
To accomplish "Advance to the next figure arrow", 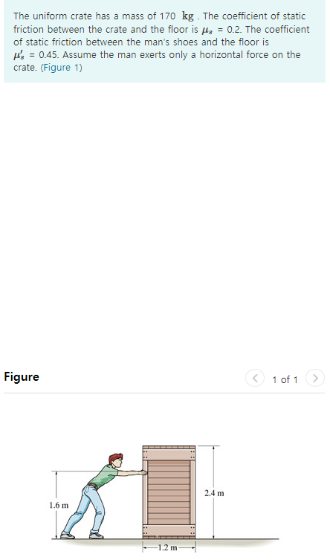I will click(315, 378).
